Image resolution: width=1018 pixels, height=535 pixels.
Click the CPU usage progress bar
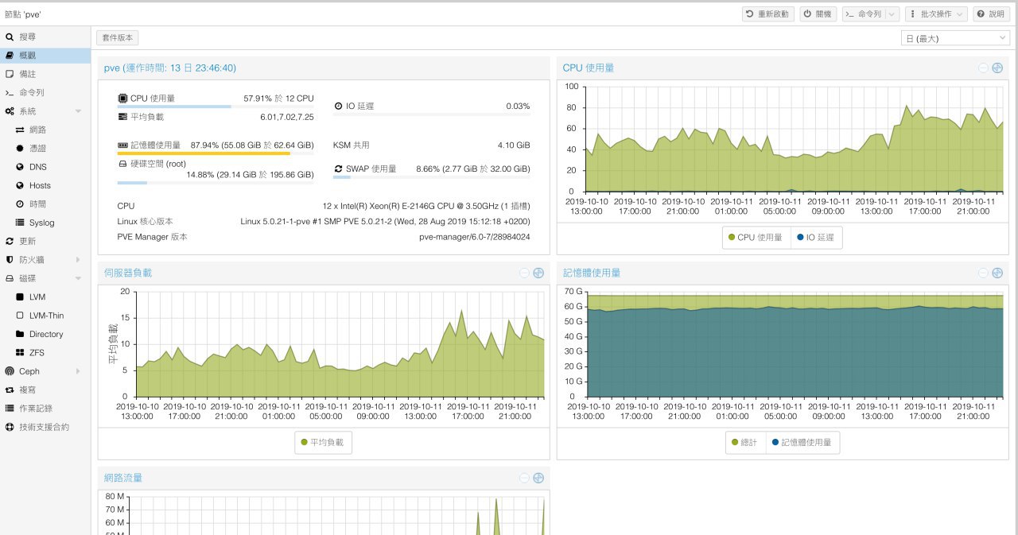coord(216,107)
